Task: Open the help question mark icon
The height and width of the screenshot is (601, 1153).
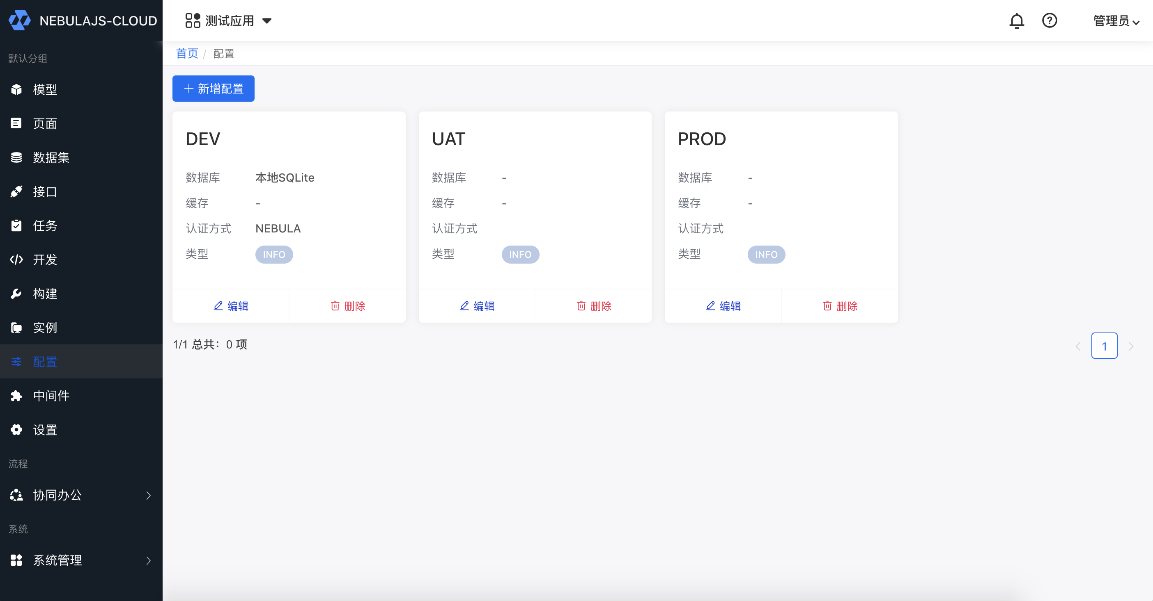Action: coord(1049,21)
